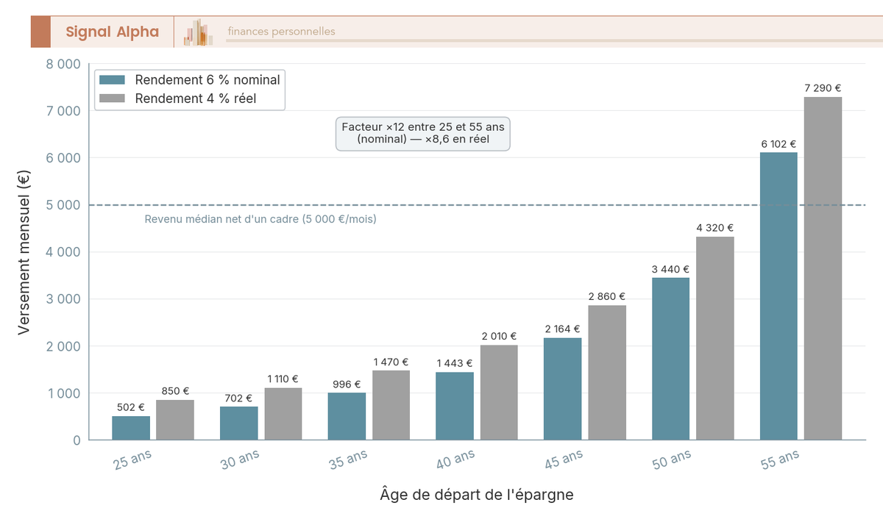Click the 'Revenu médian net d'un cadre' reference label
The image size is (883, 530).
260,219
